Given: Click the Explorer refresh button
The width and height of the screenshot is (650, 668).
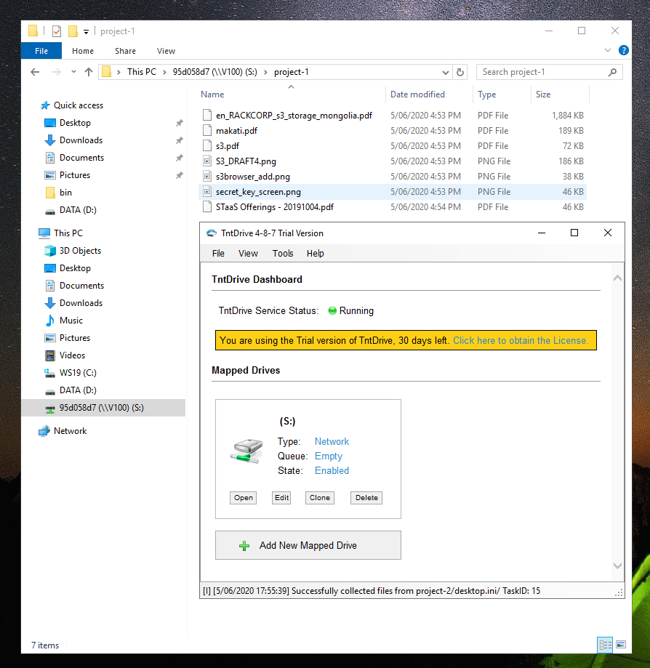Looking at the screenshot, I should [460, 72].
